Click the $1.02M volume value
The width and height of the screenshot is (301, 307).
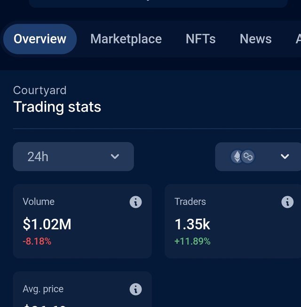pos(47,224)
